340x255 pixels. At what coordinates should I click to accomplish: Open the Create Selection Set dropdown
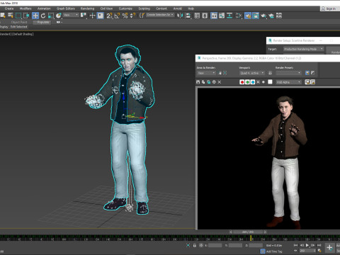(x=160, y=15)
